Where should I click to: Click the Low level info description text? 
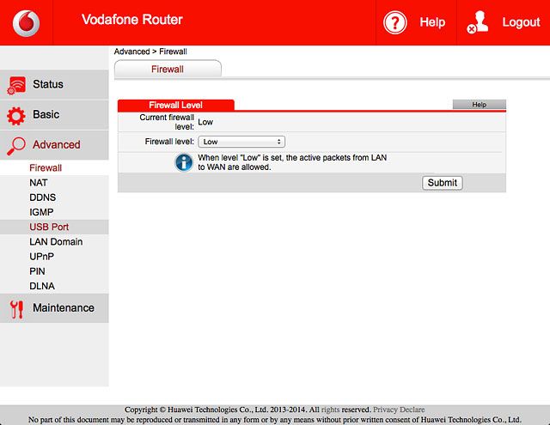(292, 162)
